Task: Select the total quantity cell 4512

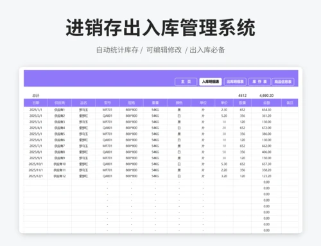Action: [x=243, y=96]
